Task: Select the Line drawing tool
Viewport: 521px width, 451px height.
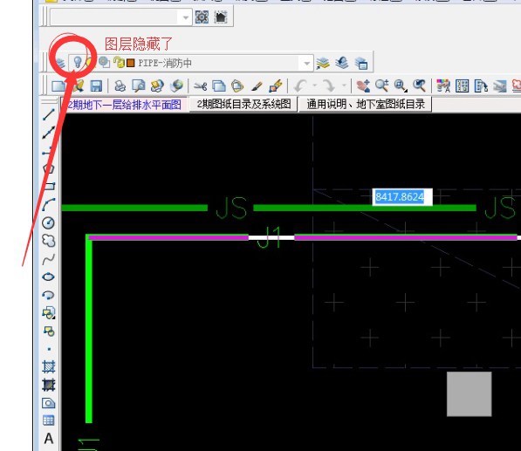Action: (x=49, y=114)
